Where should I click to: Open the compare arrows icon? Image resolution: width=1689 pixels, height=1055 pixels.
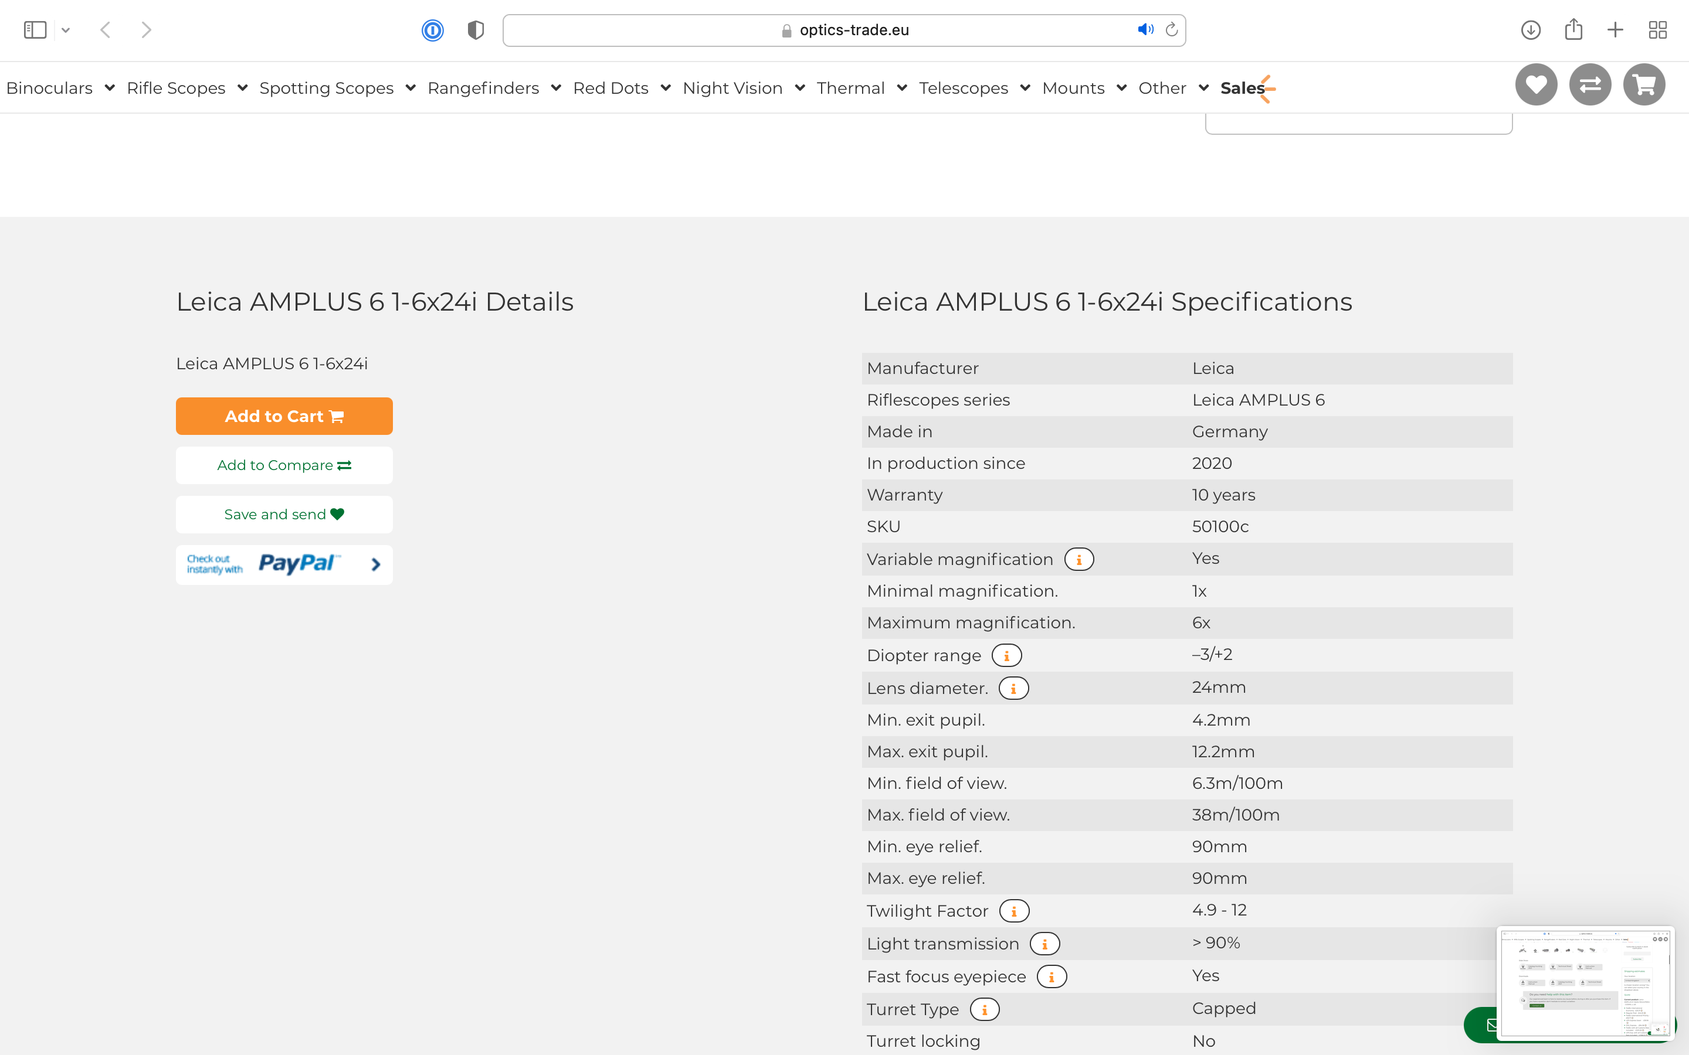[x=1590, y=84]
